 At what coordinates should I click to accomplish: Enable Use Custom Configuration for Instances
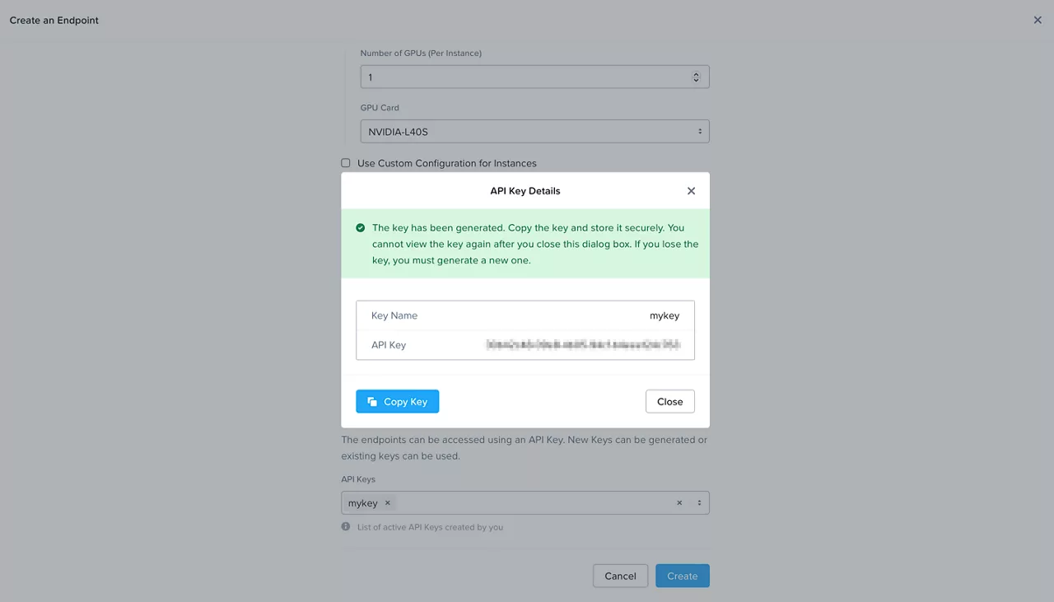click(345, 162)
